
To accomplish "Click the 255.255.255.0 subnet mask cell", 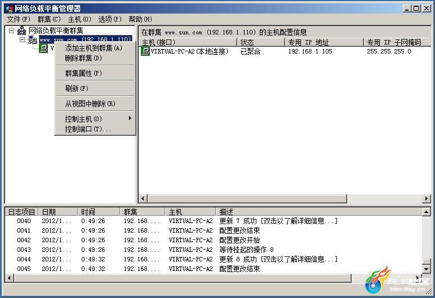I will (x=389, y=51).
